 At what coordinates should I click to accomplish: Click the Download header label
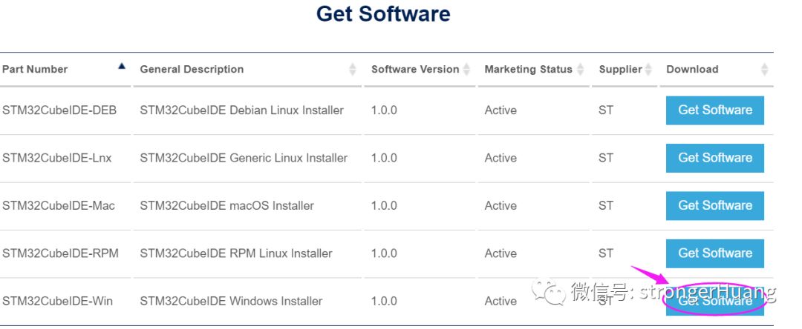tap(692, 70)
